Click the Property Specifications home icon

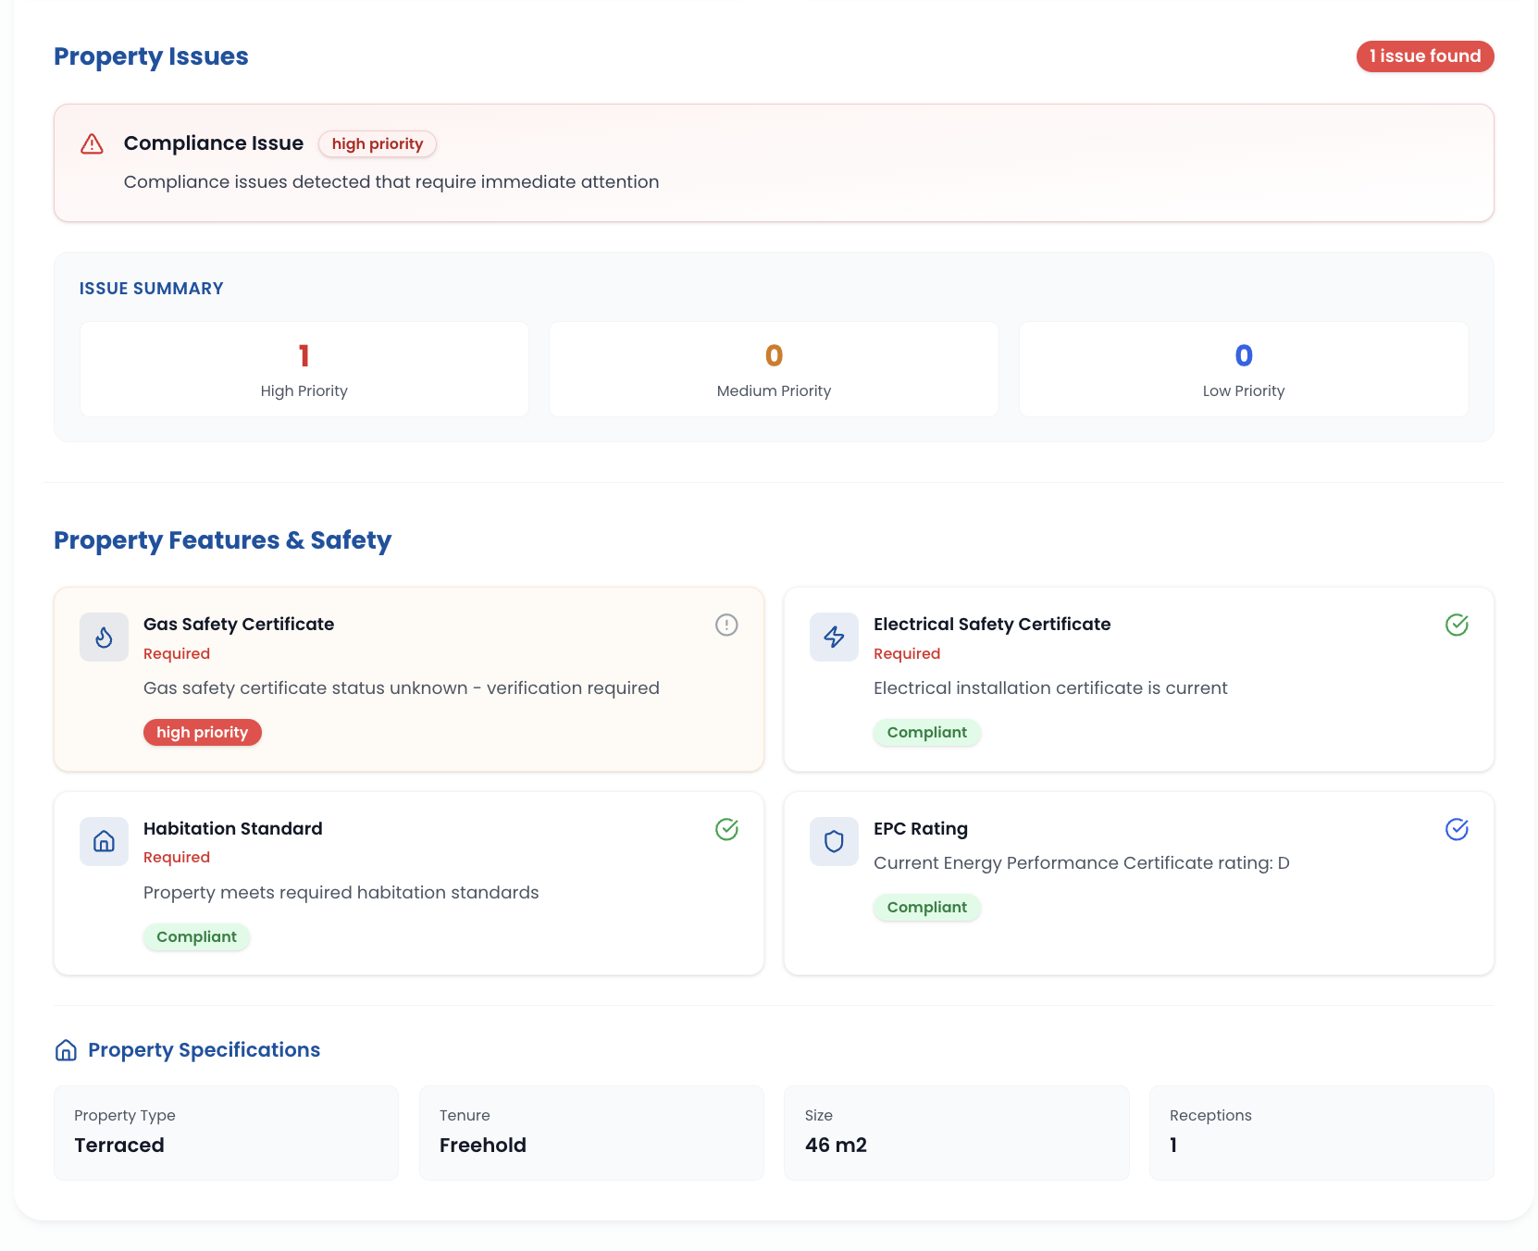click(x=66, y=1050)
